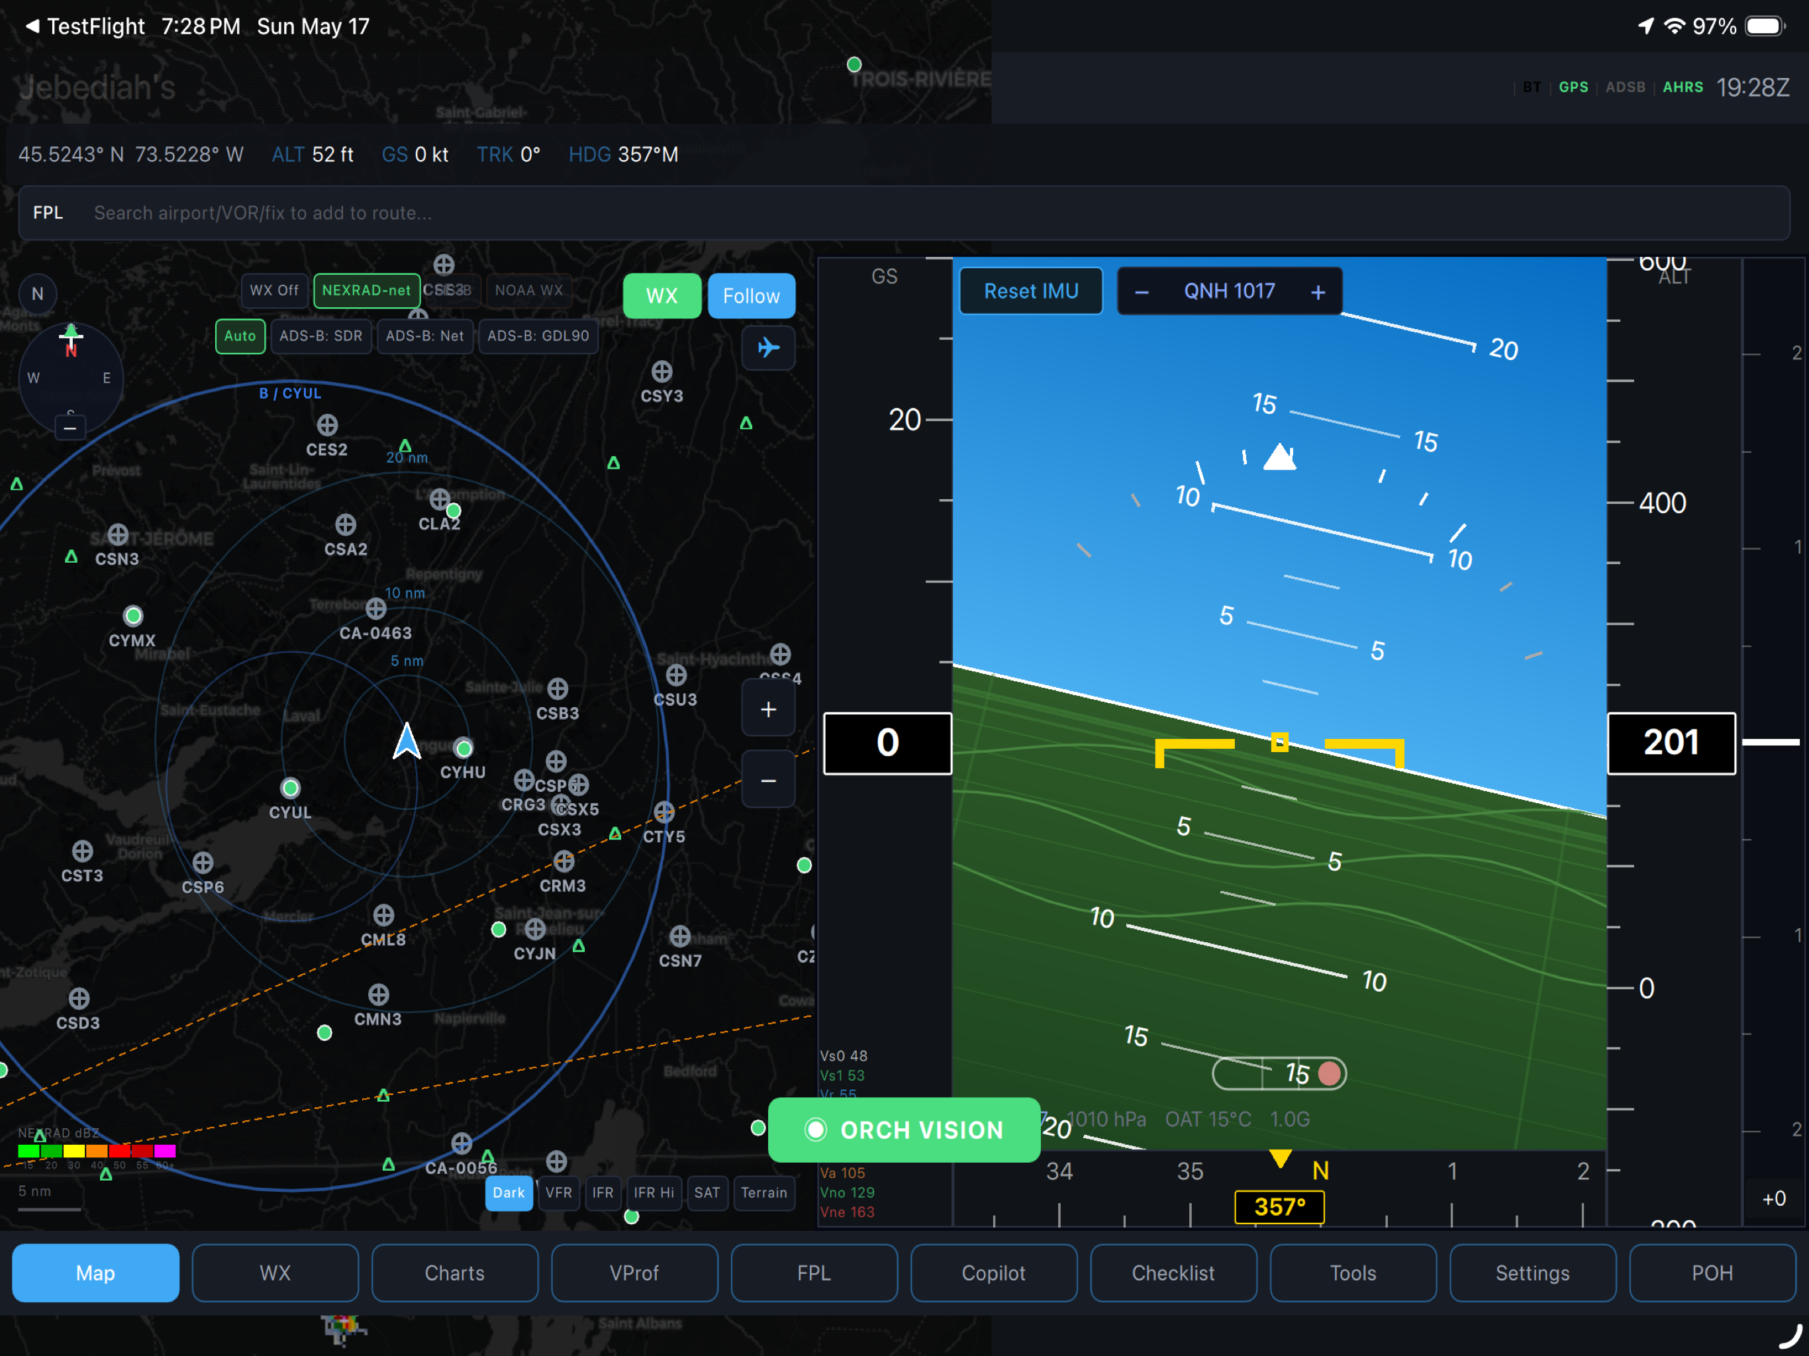Tap the CSA2 airfield symbol
Image resolution: width=1809 pixels, height=1356 pixels.
[346, 524]
